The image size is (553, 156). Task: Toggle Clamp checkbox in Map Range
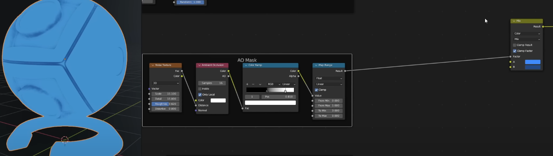tap(317, 90)
